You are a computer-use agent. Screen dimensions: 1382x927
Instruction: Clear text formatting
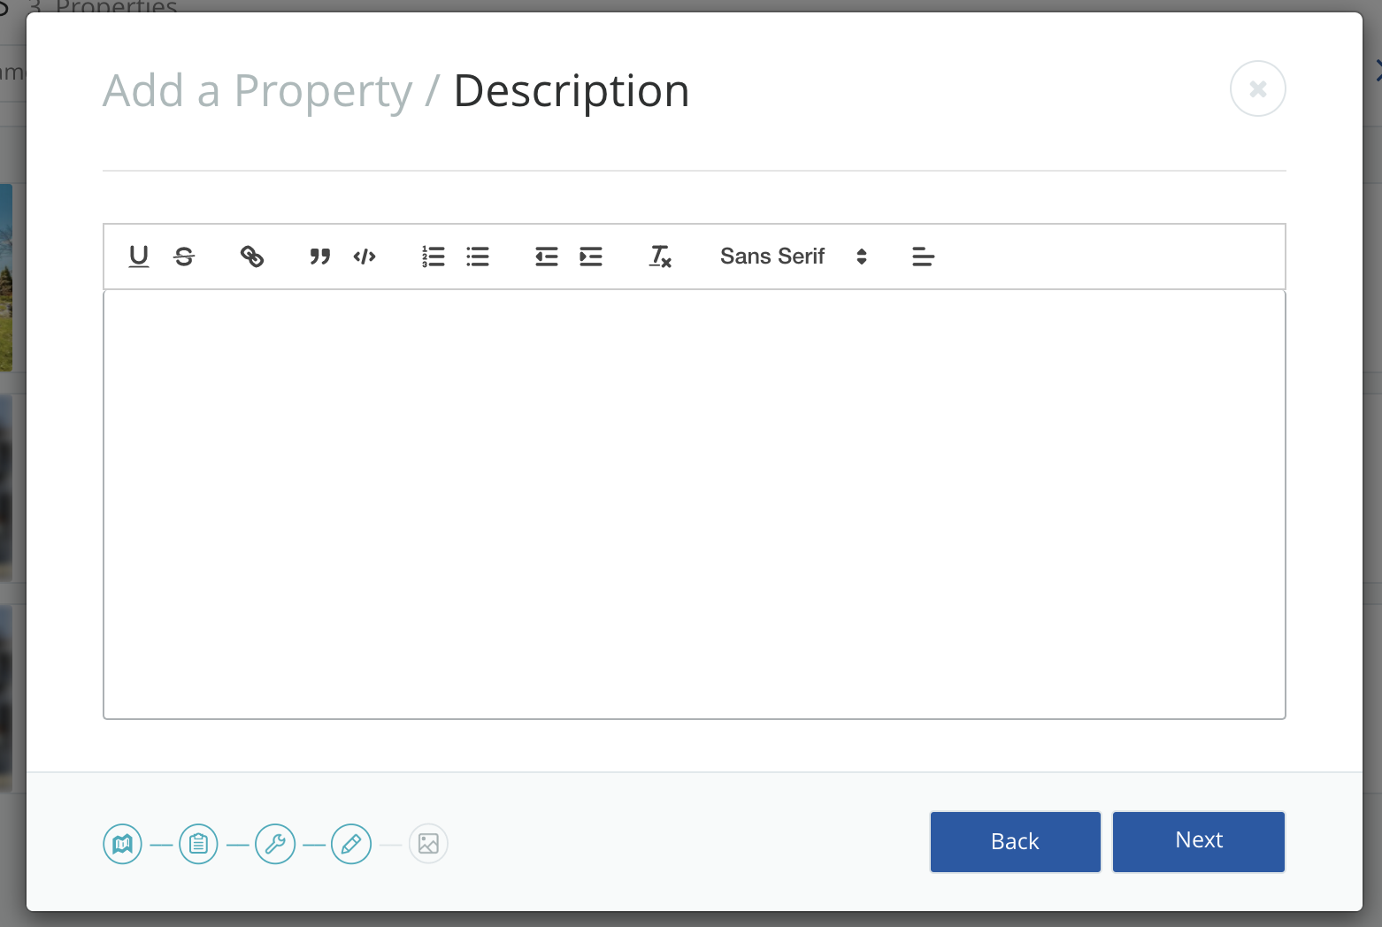tap(660, 257)
